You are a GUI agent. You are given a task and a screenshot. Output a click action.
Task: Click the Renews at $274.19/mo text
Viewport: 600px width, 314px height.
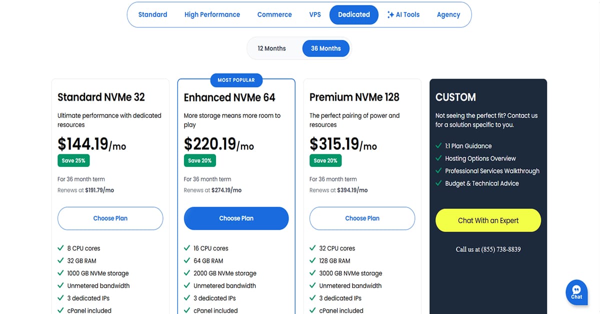point(212,190)
